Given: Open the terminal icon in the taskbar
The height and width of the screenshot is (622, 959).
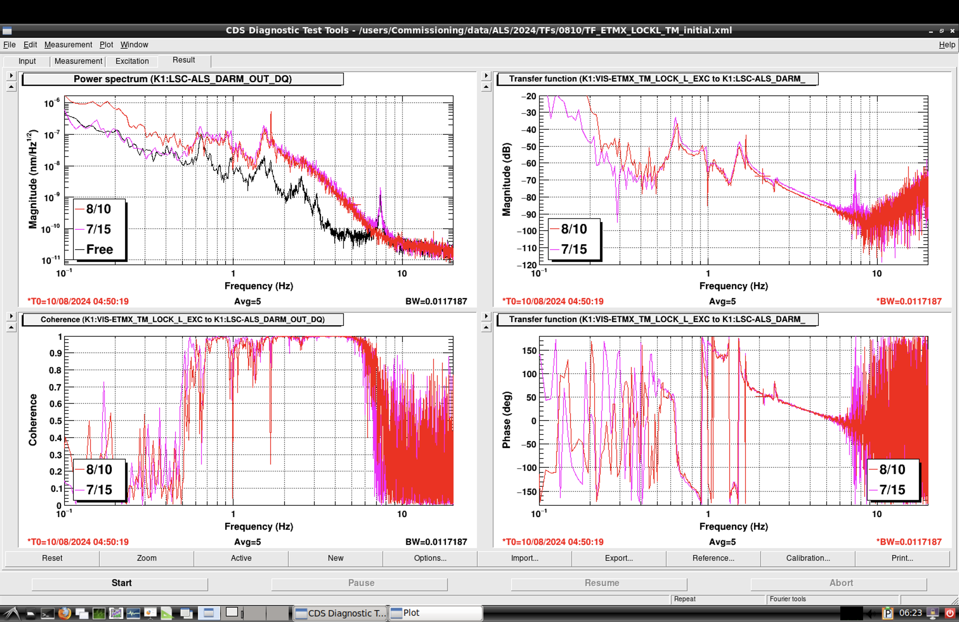Looking at the screenshot, I should pyautogui.click(x=48, y=613).
